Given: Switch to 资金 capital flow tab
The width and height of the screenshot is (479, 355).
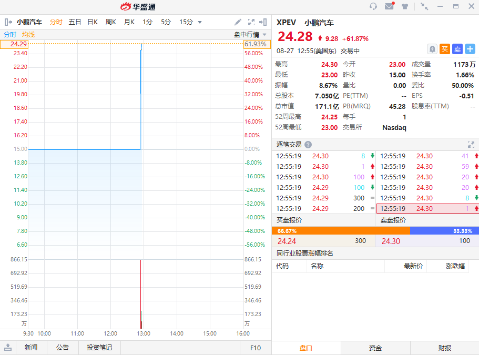Looking at the screenshot, I should [x=375, y=348].
